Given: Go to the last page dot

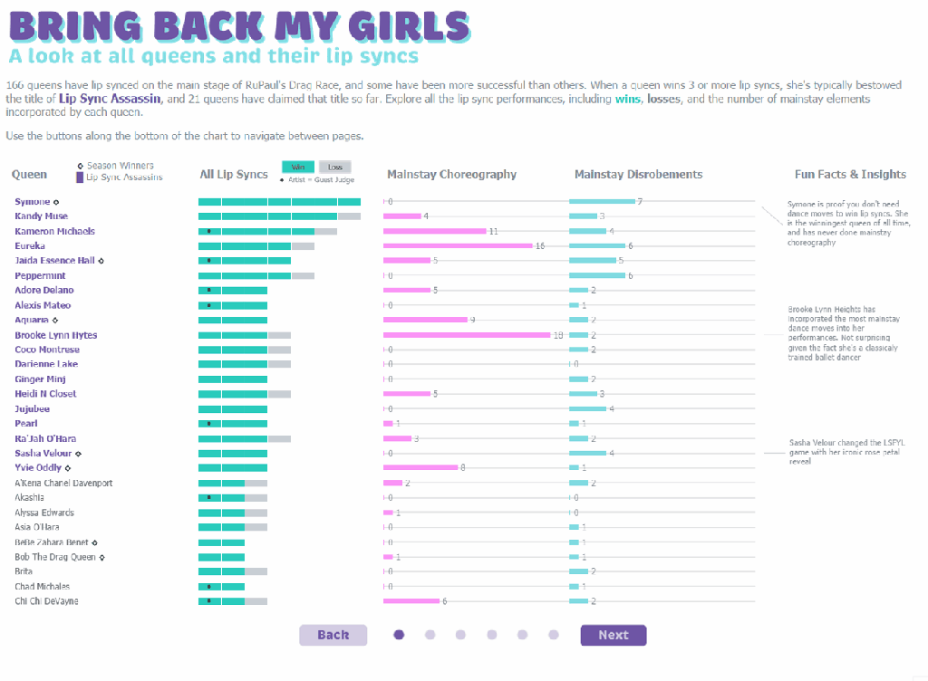Looking at the screenshot, I should click(x=553, y=635).
